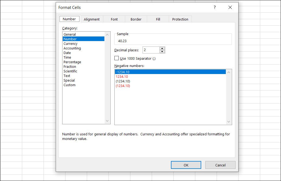Enable the Use 1000 Separator checkbox
This screenshot has width=281, height=181.
tap(117, 58)
